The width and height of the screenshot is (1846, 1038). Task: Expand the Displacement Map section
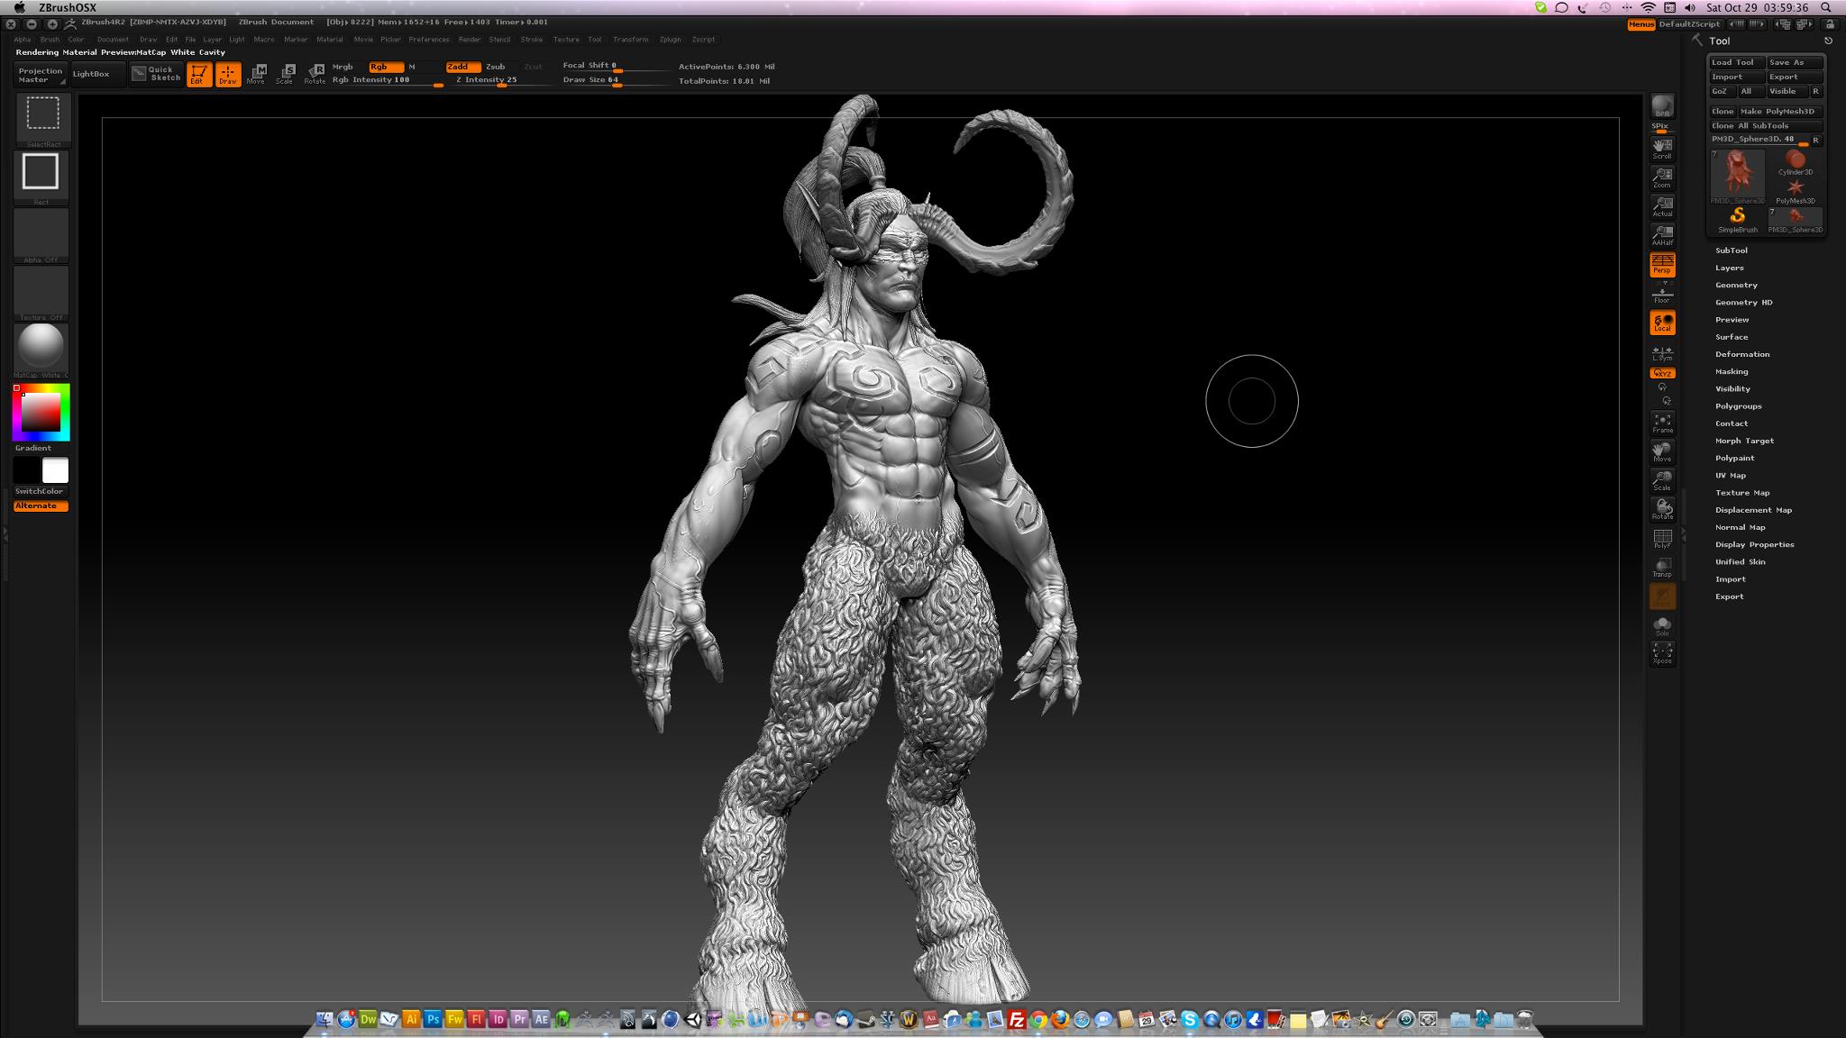(1753, 510)
